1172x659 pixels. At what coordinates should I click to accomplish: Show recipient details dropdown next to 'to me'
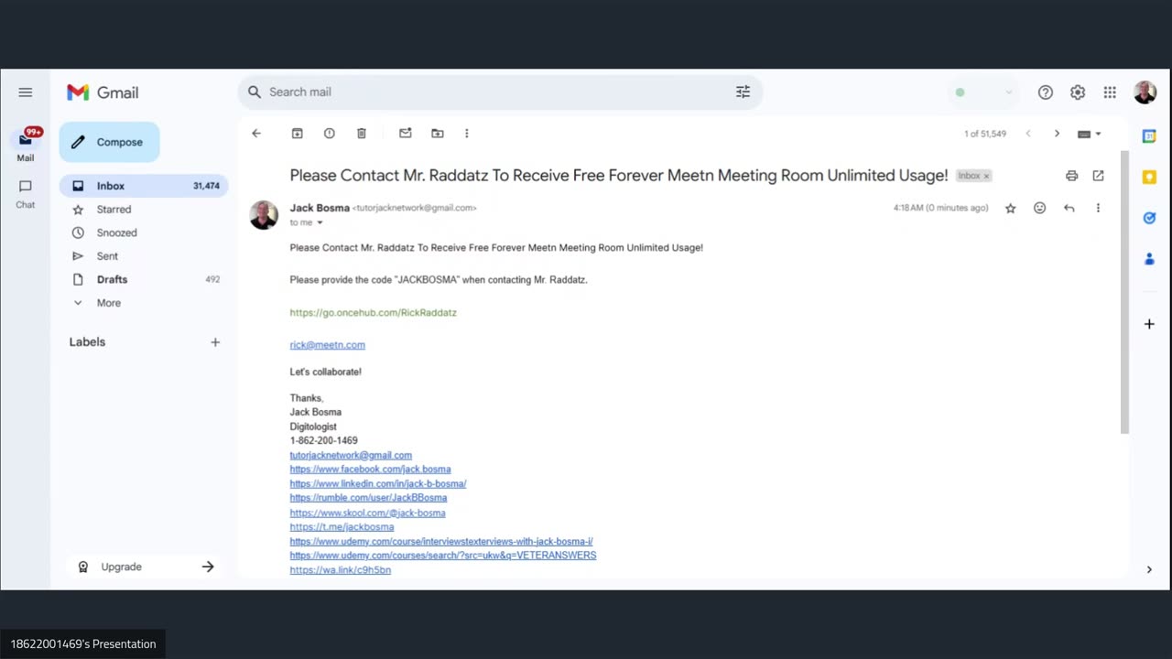pos(320,222)
